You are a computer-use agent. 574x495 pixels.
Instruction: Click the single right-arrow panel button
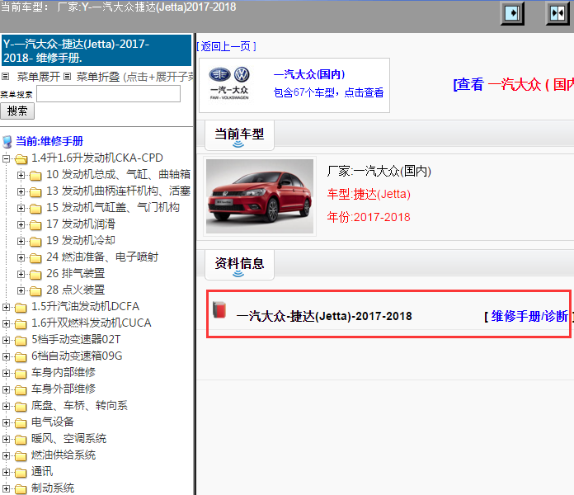pyautogui.click(x=512, y=13)
